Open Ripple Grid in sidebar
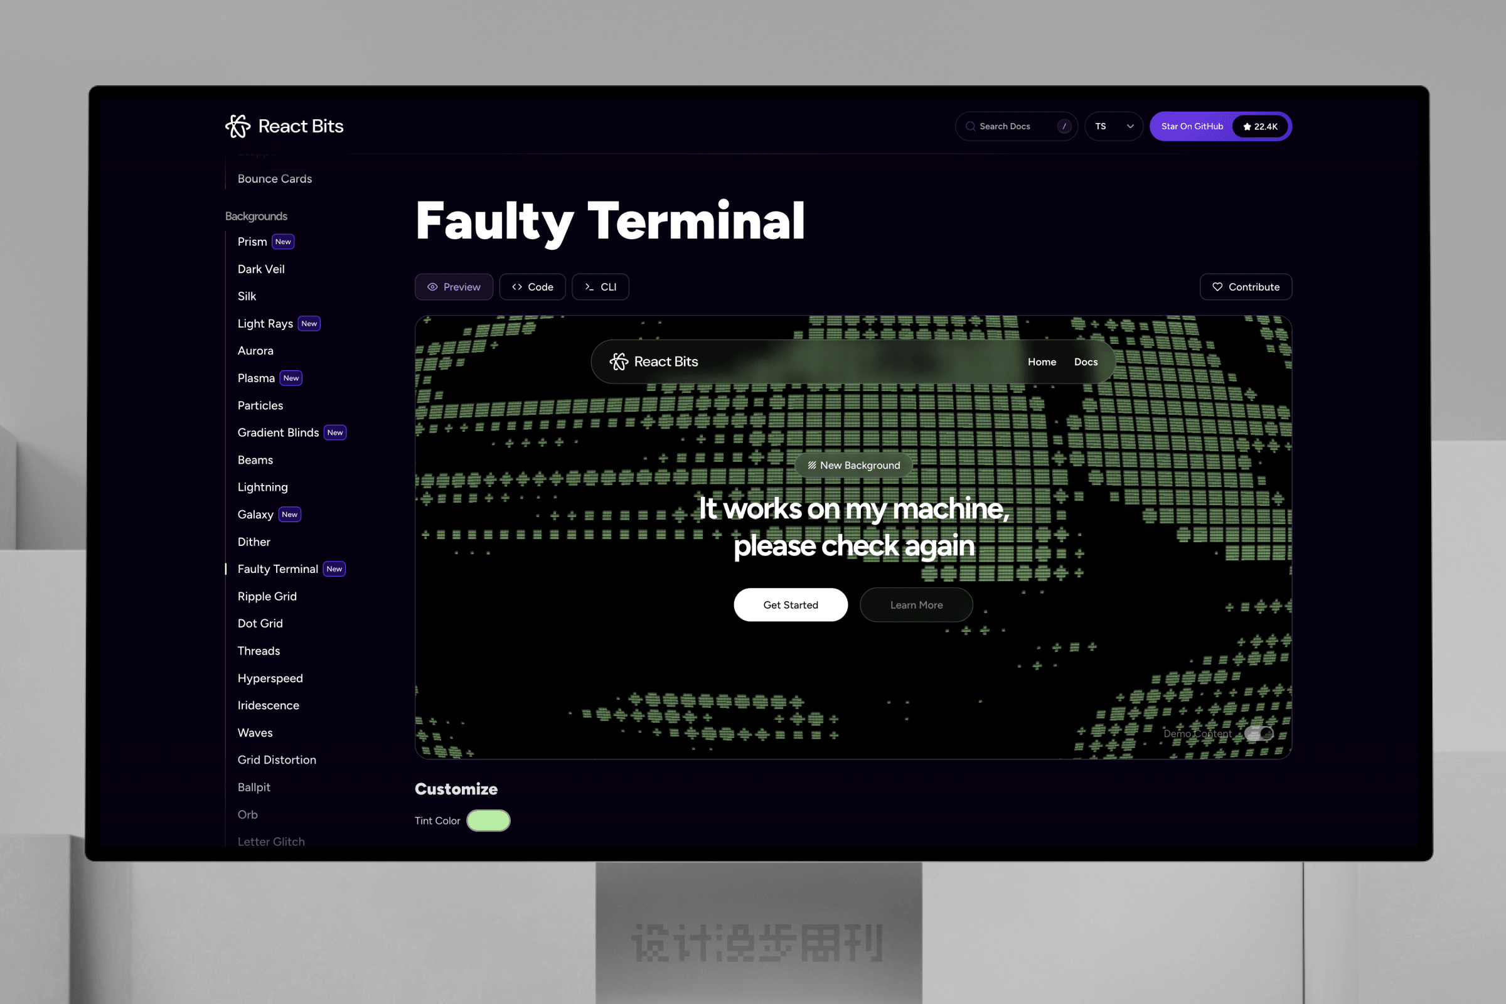Viewport: 1506px width, 1004px height. coord(267,596)
